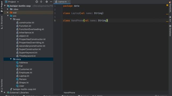The image size is (172, 96).
Task: Click the HandPhone class name in code
Action: coord(77,21)
